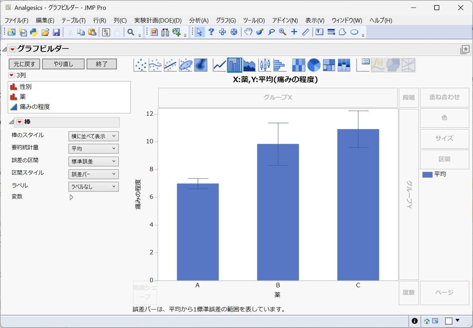The width and height of the screenshot is (473, 328).
Task: Select the Bar chart element icon
Action: 234,65
